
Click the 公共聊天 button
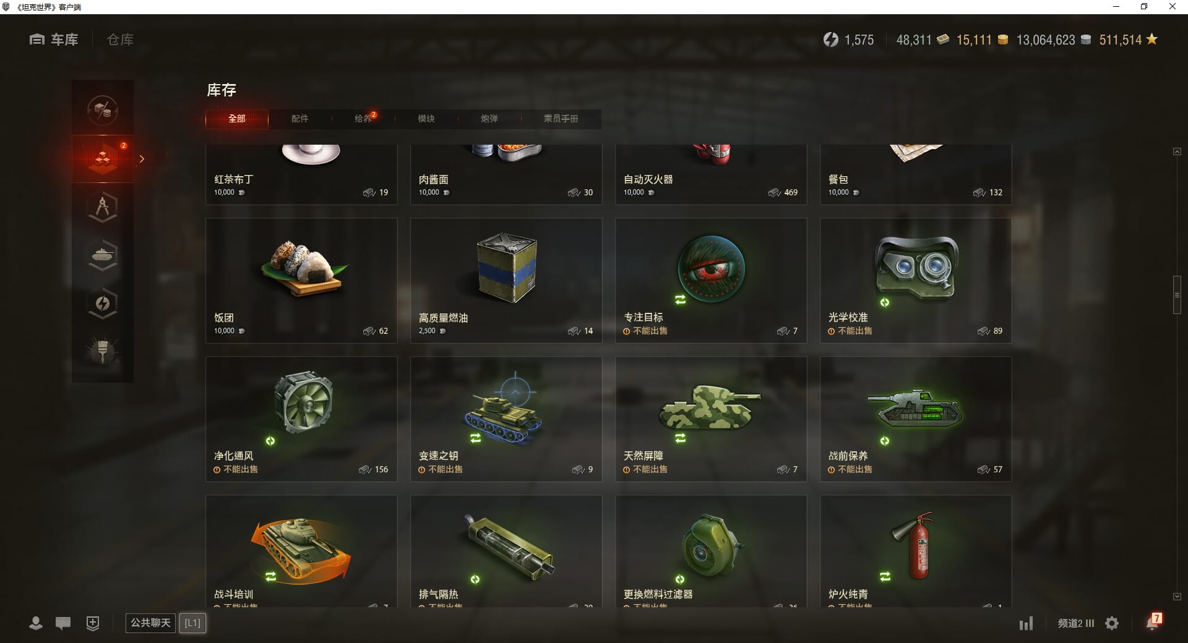150,623
